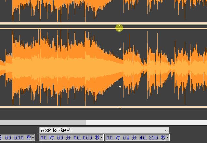The height and width of the screenshot is (143, 207).
Task: Click the horizontal scrollbar thumb under the tracks
Action: click(x=43, y=122)
